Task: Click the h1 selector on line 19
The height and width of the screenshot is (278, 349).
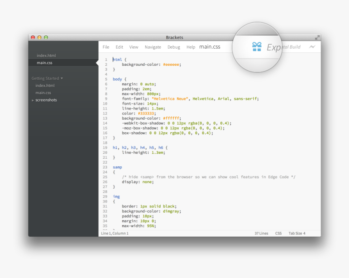Action: [x=115, y=148]
